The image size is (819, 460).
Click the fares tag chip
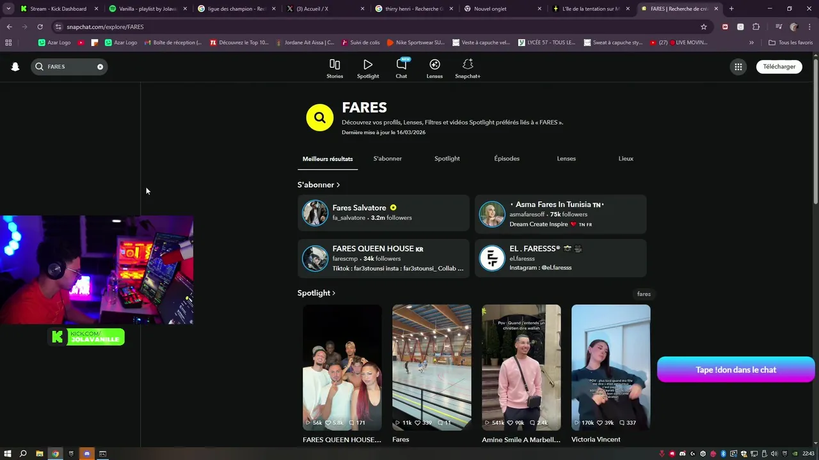coord(644,294)
